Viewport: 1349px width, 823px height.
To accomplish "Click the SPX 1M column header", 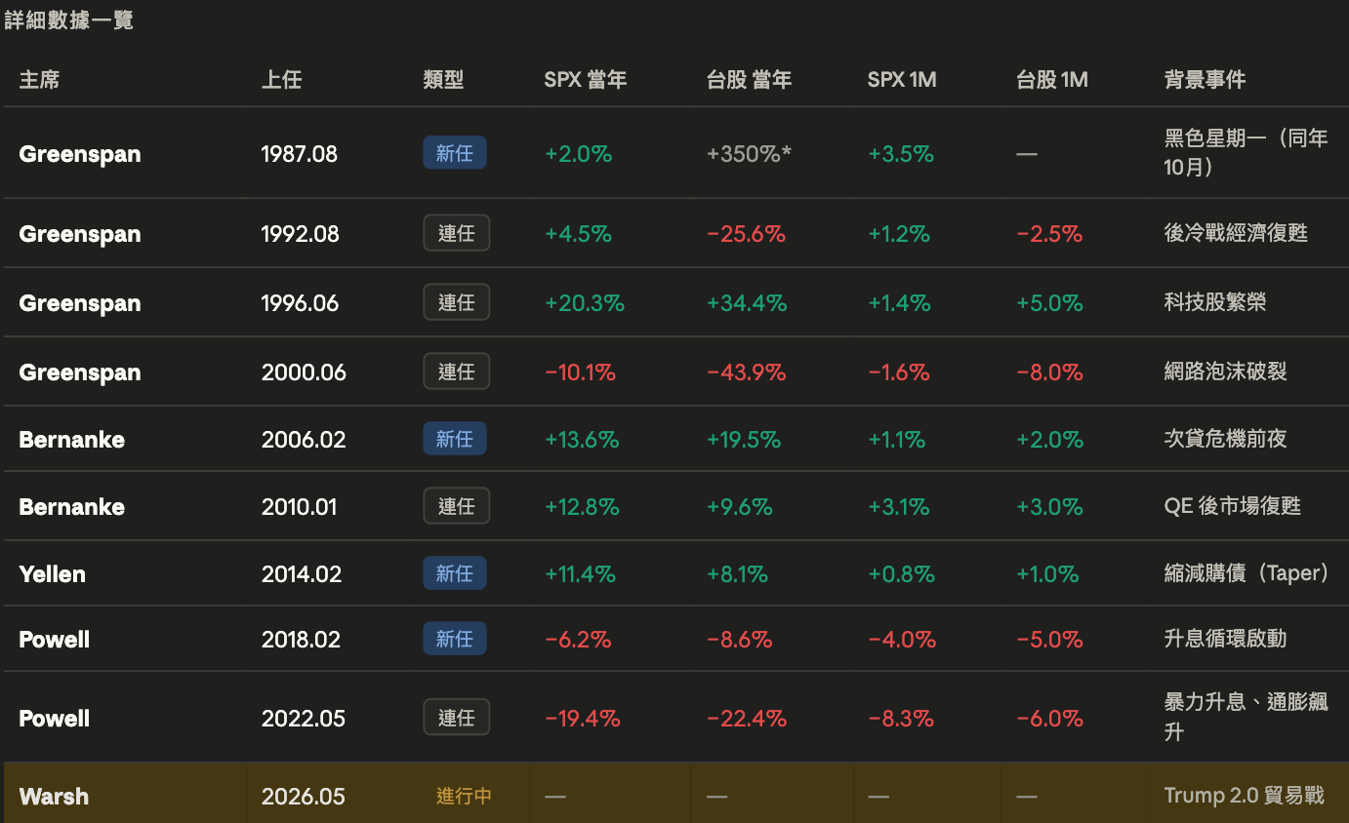I will coord(902,80).
